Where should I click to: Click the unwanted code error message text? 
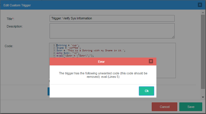[103, 75]
